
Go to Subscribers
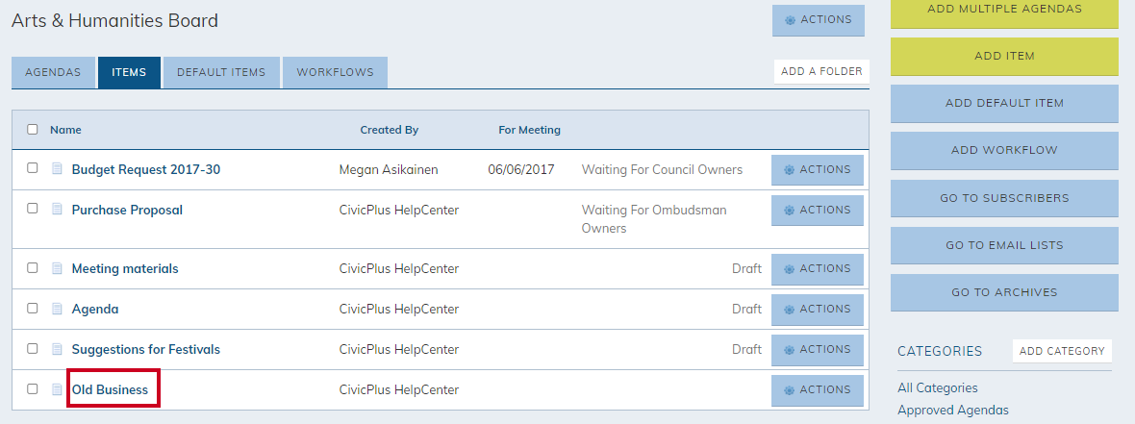coord(1005,198)
